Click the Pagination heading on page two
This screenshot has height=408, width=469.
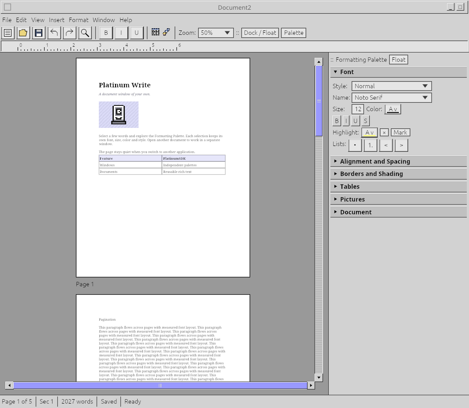107,319
